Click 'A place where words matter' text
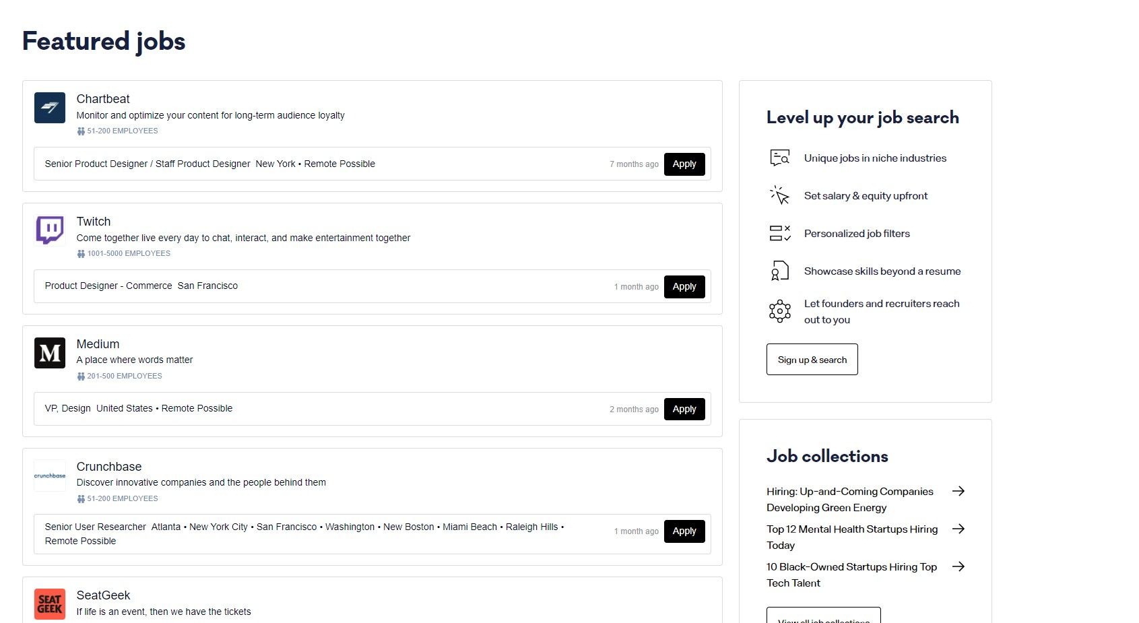This screenshot has width=1139, height=623. (135, 360)
